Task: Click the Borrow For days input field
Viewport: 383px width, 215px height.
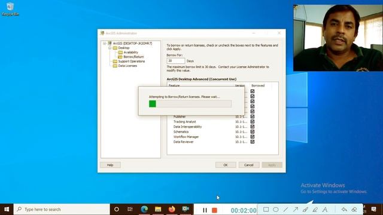Action: (x=175, y=61)
